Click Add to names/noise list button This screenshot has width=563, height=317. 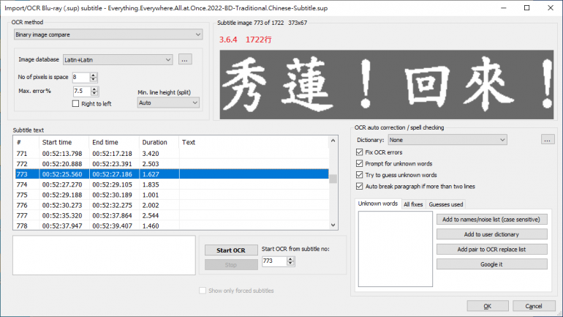[x=491, y=219]
